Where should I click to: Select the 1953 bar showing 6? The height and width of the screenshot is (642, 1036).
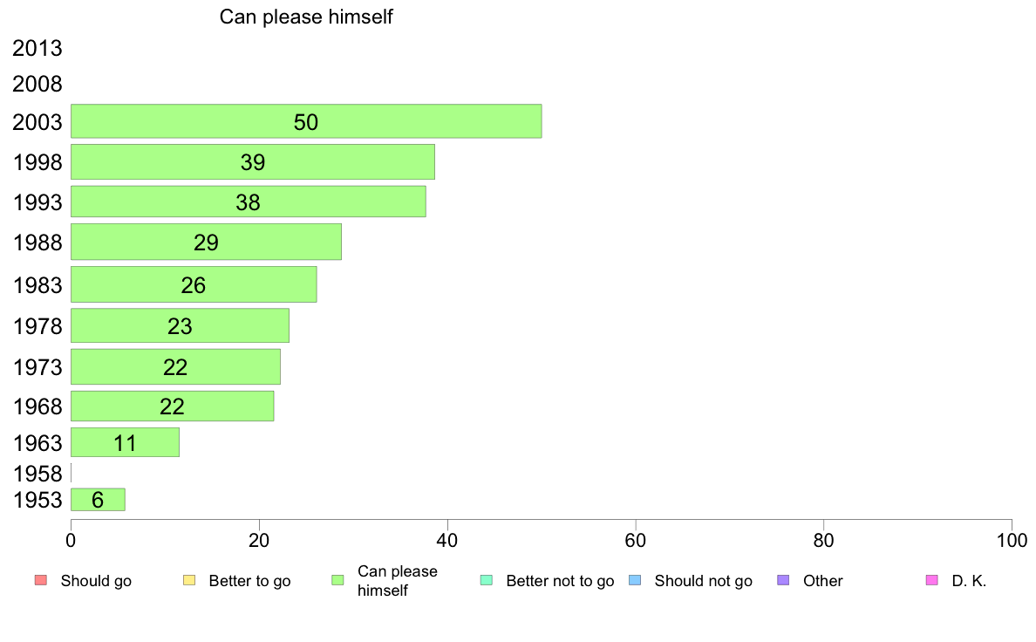tap(98, 499)
